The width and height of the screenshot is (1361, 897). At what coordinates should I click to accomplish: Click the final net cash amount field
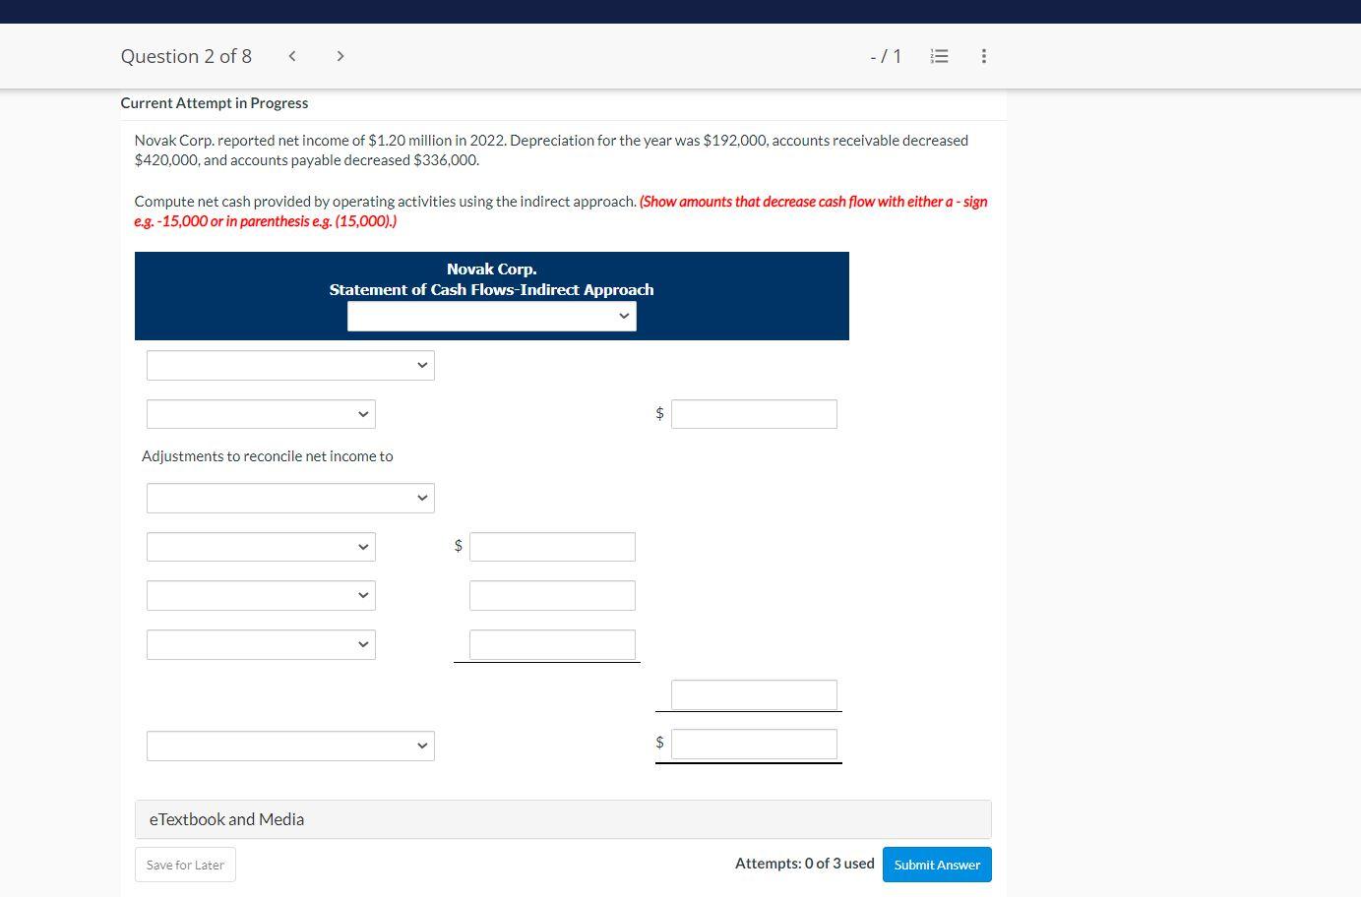tap(754, 744)
